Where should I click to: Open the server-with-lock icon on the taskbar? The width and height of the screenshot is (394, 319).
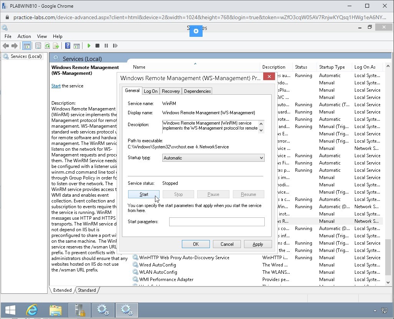pos(80,311)
